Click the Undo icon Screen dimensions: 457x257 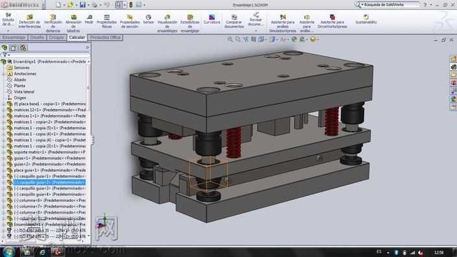click(x=106, y=5)
